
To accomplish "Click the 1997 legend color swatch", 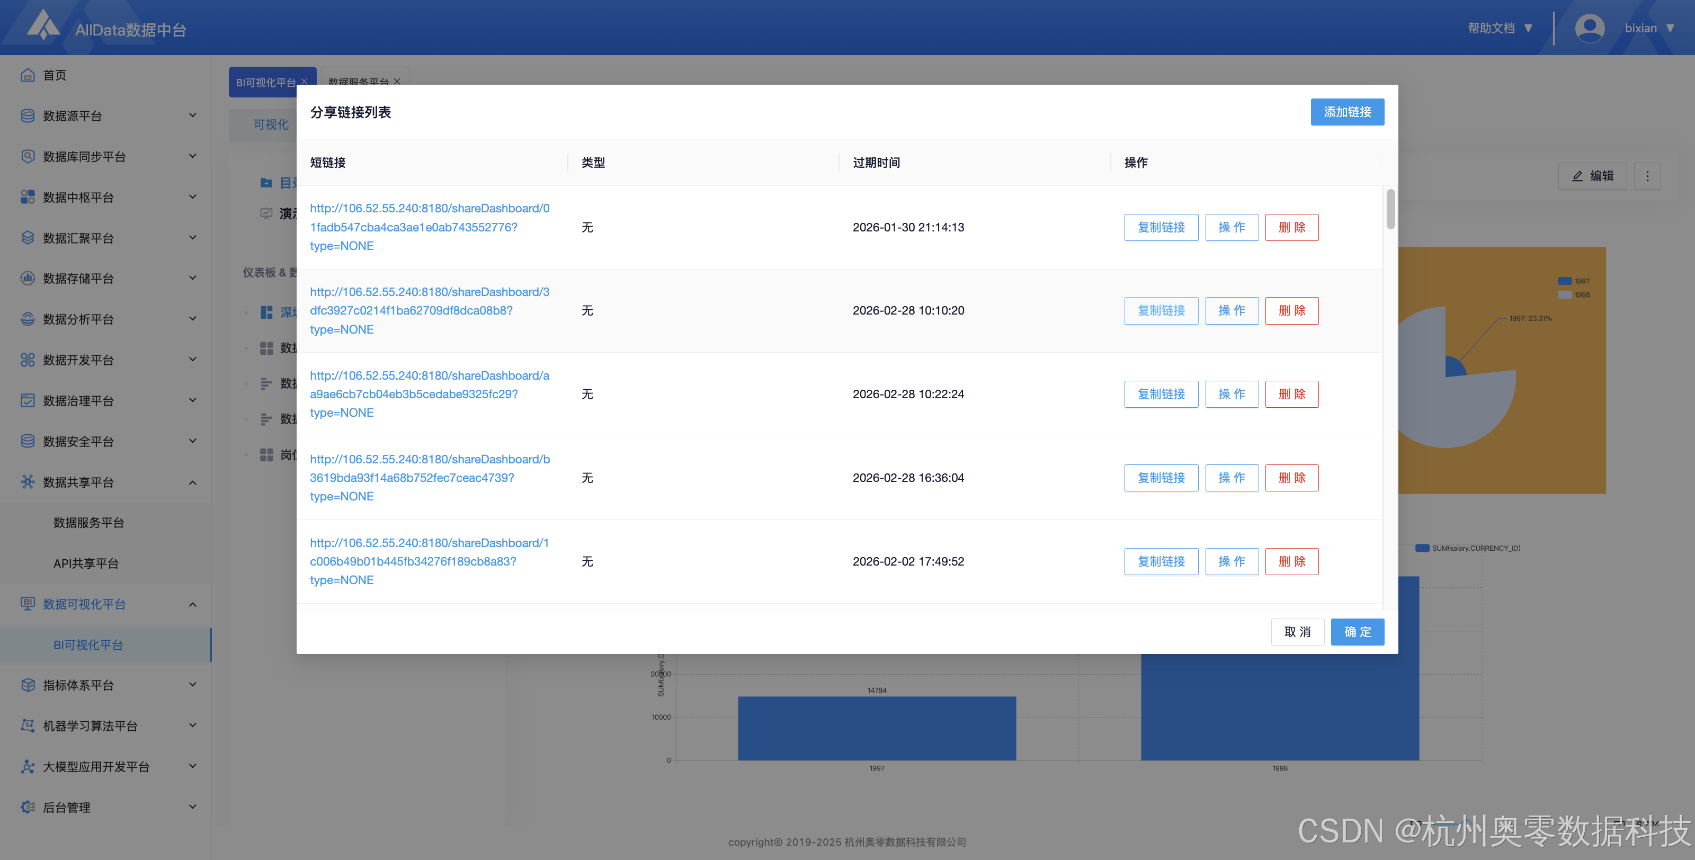I will click(x=1564, y=281).
